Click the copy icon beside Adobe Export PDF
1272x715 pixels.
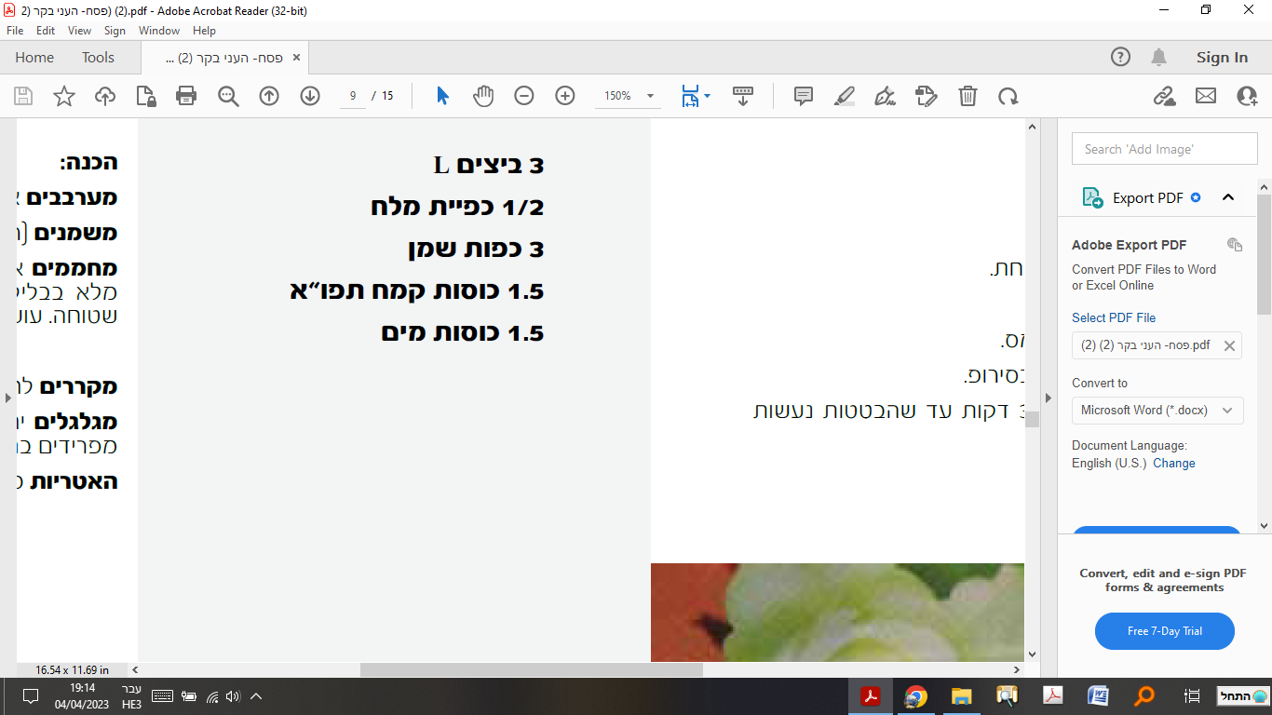pyautogui.click(x=1235, y=245)
